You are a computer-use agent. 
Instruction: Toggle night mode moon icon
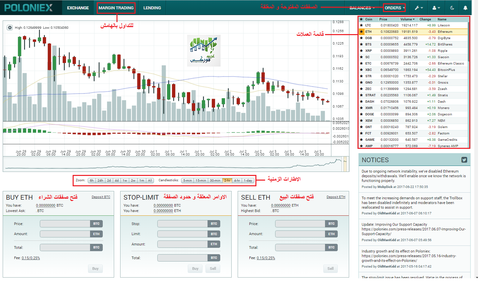452,8
